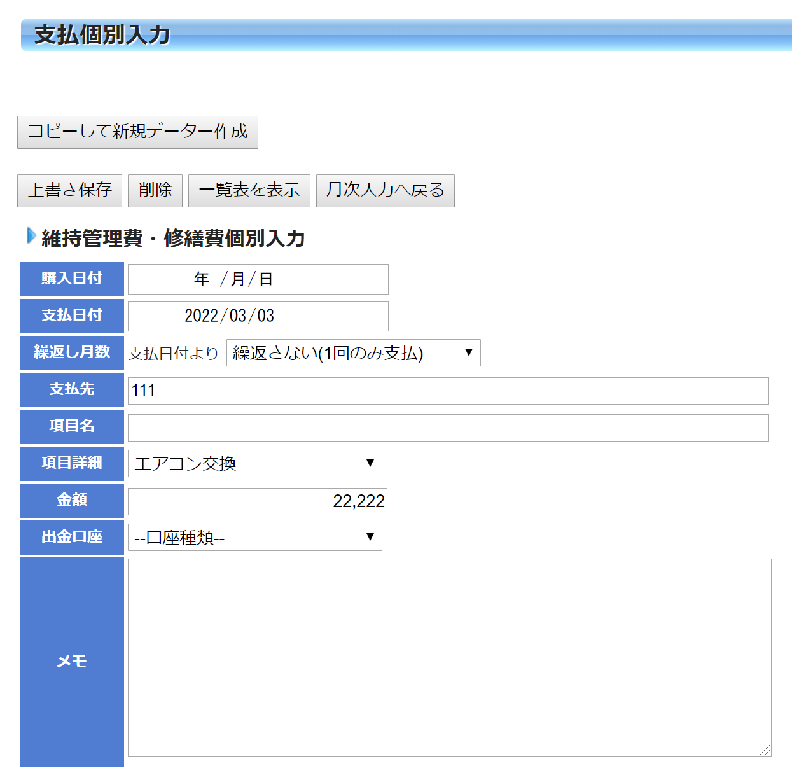Click blue triangle icon beside 維持管理費 heading
Screen dimensions: 792x780
tap(31, 236)
